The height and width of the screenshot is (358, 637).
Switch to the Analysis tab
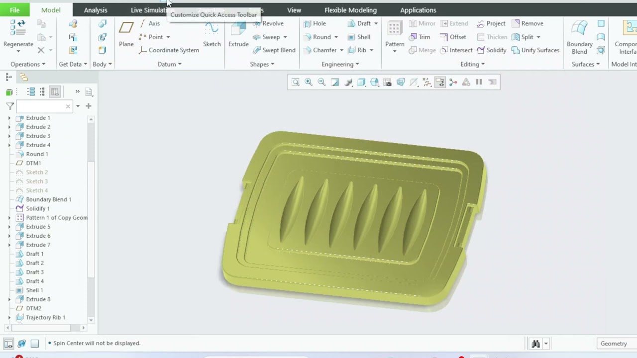coord(96,10)
